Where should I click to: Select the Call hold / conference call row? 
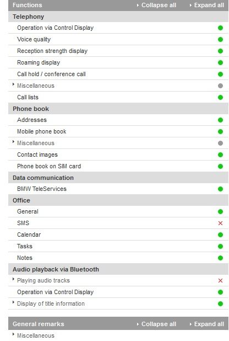click(x=118, y=74)
